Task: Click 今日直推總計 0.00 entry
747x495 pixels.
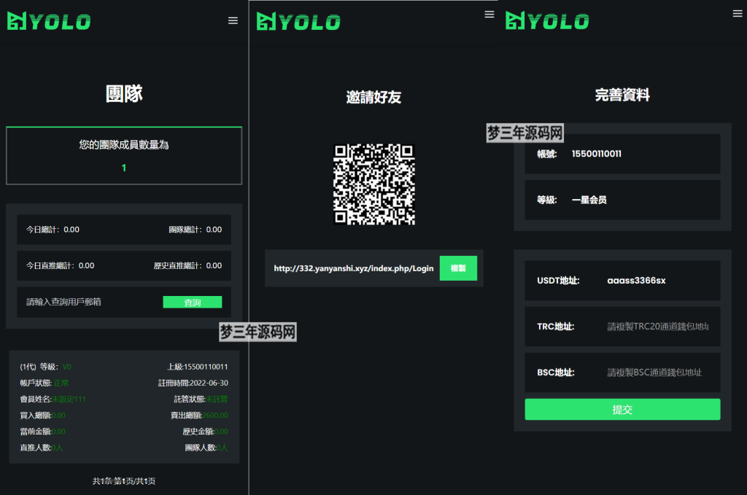Action: (x=60, y=265)
